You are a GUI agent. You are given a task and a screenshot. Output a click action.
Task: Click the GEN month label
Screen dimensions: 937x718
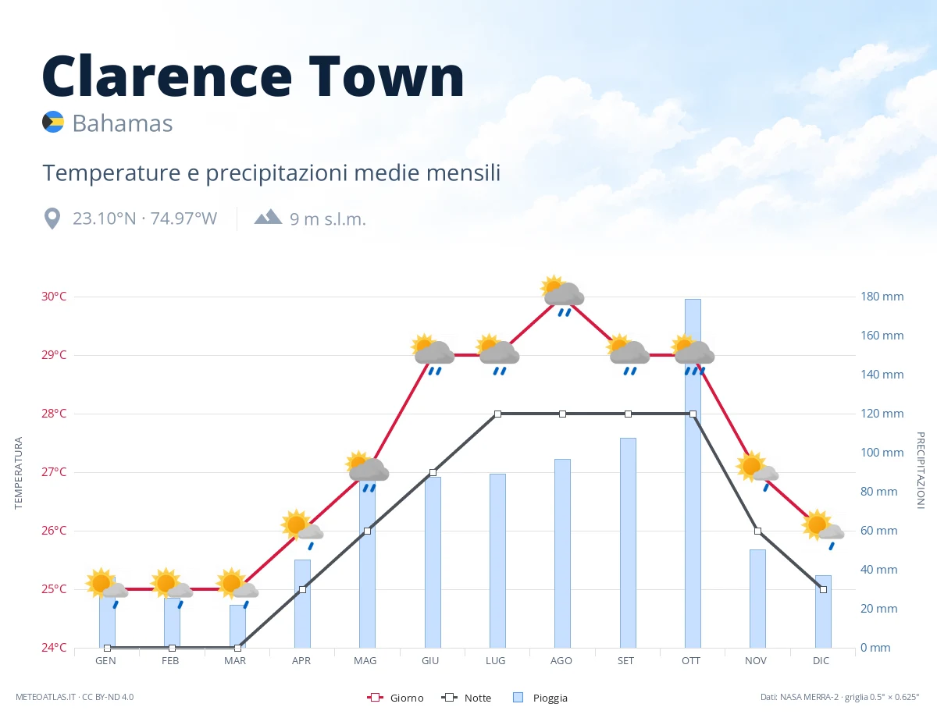tap(105, 661)
